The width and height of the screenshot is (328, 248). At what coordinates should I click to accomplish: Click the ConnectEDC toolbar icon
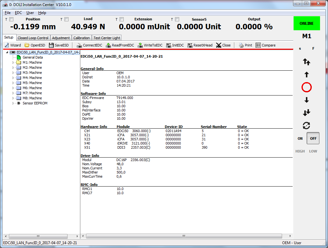[80, 45]
